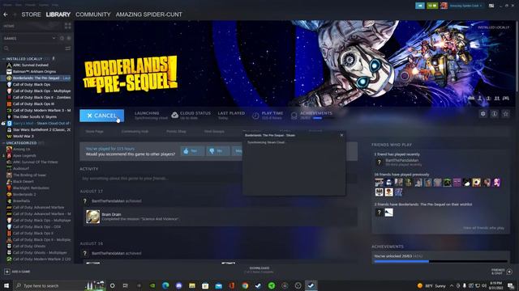Open the Windows Start menu
519x291 pixels.
(6, 285)
